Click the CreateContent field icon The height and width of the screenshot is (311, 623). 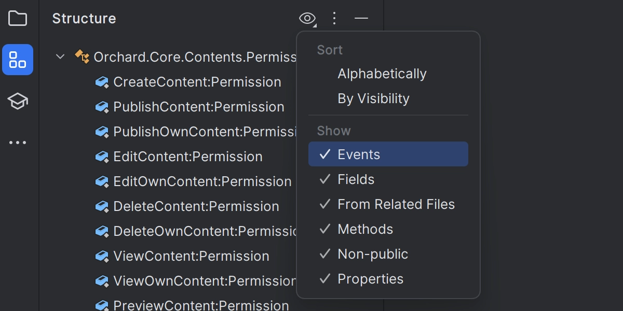[102, 82]
